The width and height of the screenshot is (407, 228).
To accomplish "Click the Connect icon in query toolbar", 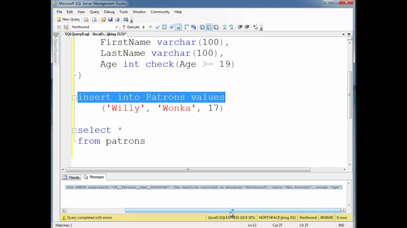I will (59, 27).
